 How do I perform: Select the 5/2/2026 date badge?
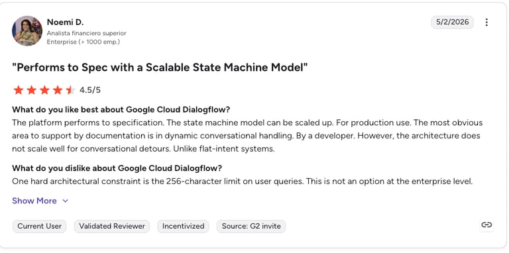[x=452, y=22]
